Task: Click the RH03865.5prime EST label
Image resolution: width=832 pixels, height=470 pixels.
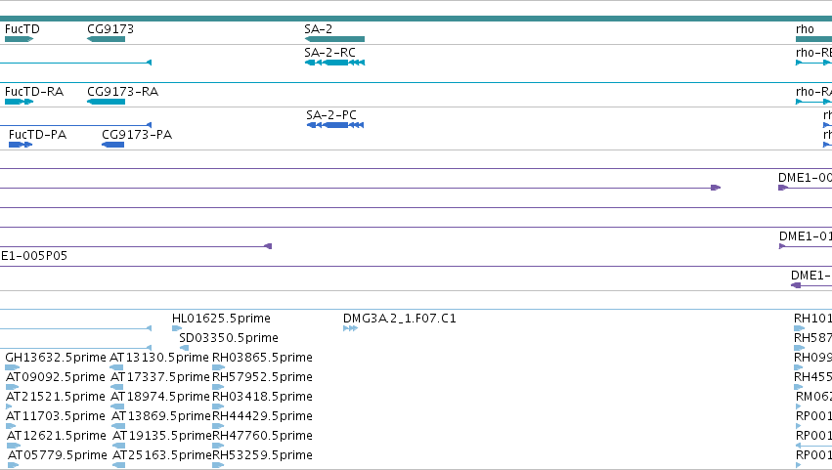Action: pyautogui.click(x=262, y=358)
